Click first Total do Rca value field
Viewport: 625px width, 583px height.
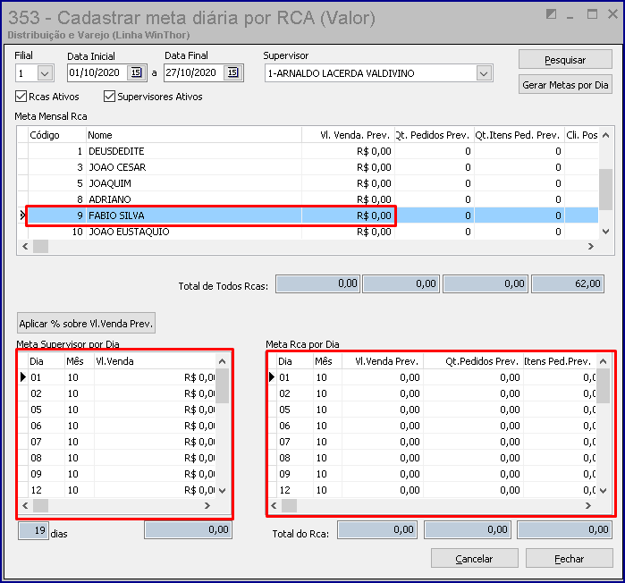point(377,530)
